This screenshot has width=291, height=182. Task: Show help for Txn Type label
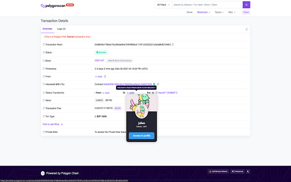tap(44, 116)
